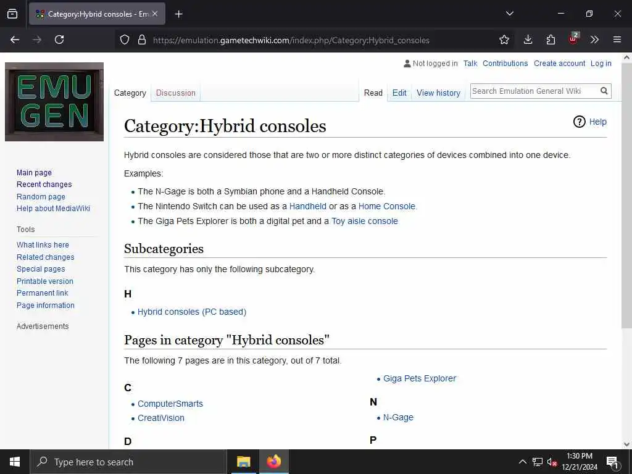Open Printable version link
Screen dimensions: 632x474
[x=44, y=281]
